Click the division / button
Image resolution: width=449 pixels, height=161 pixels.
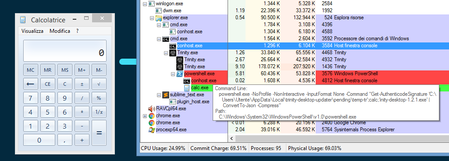click(82, 98)
